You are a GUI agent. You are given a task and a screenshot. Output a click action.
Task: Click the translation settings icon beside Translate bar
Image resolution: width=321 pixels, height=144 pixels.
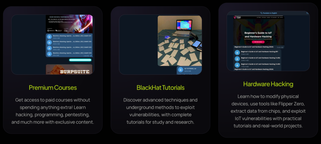[x=307, y=13]
